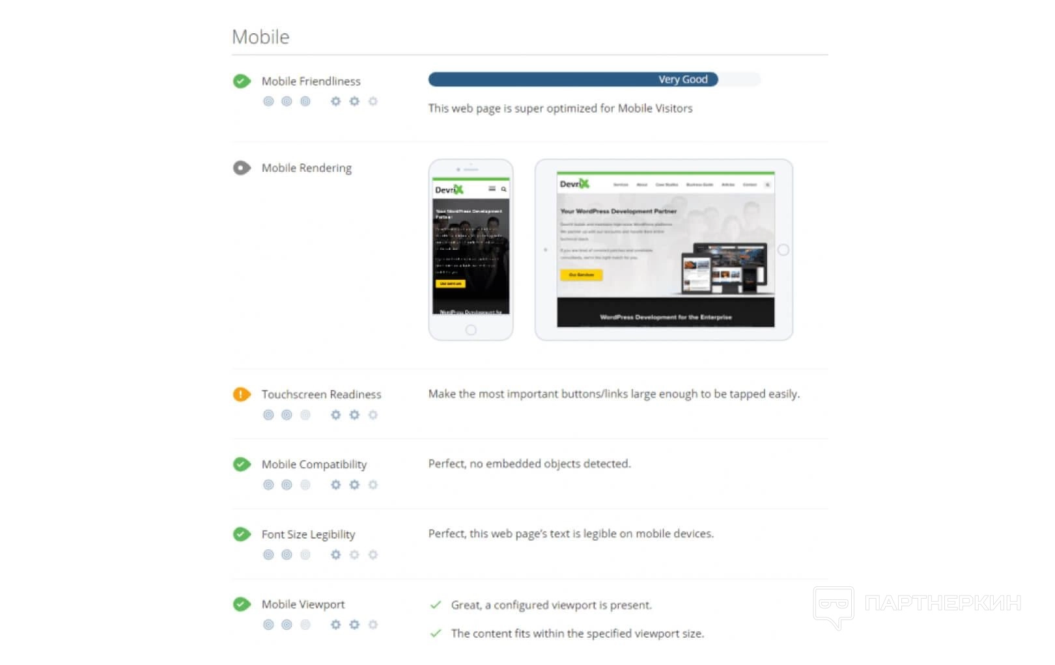
Task: Click the Mobile section heading
Action: 260,37
